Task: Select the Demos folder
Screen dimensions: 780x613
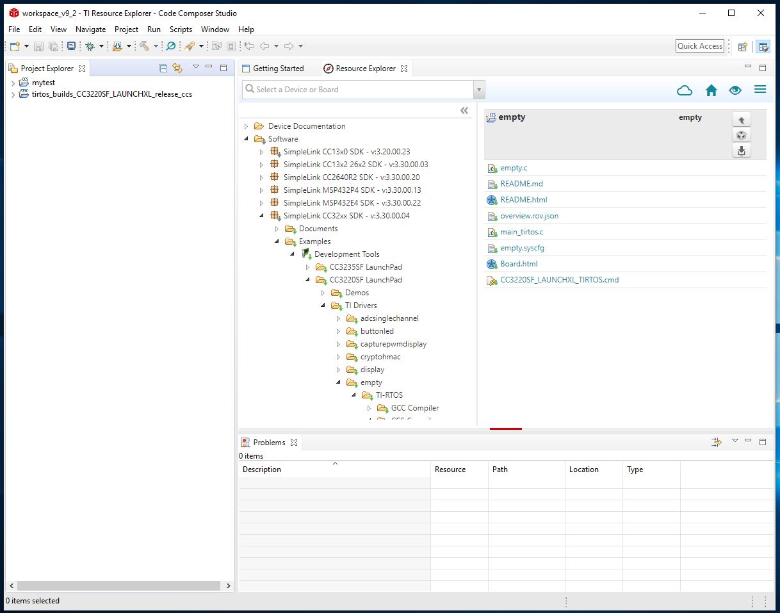Action: coord(357,293)
